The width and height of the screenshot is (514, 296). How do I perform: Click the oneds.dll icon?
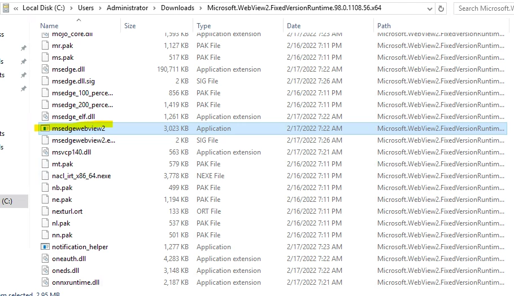45,271
